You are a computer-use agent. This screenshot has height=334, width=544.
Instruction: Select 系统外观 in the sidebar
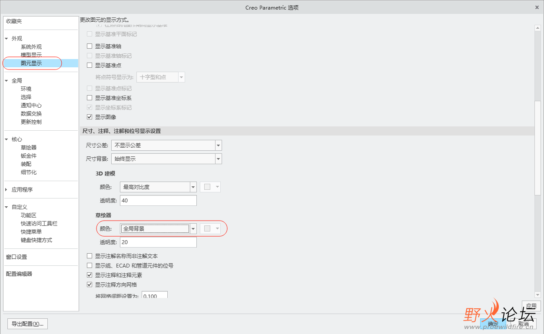[x=31, y=47]
